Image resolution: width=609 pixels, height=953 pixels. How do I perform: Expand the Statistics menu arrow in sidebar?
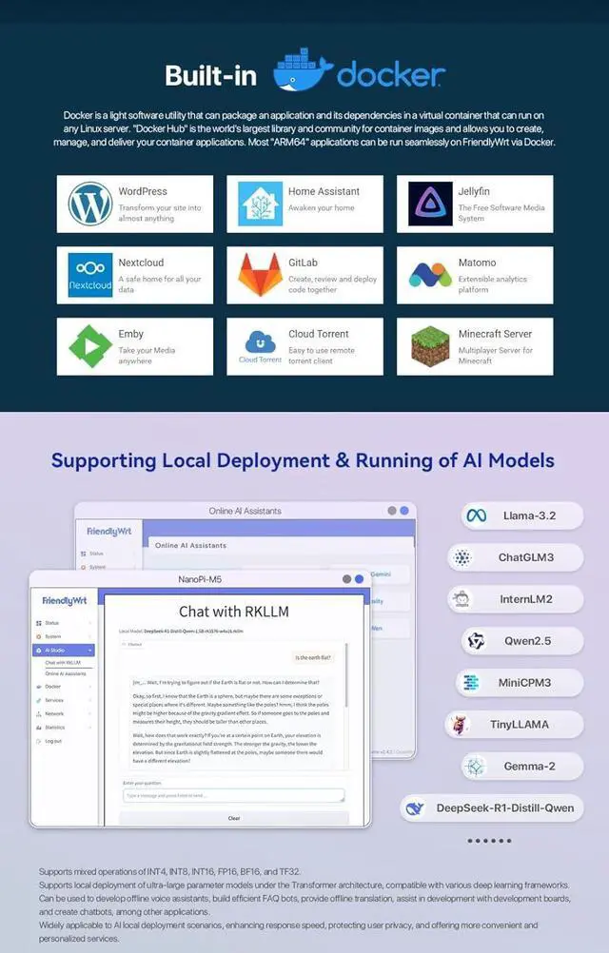pos(90,728)
